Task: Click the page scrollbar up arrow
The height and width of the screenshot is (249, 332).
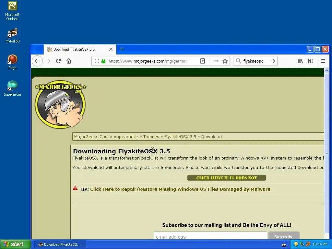Action: pos(326,70)
